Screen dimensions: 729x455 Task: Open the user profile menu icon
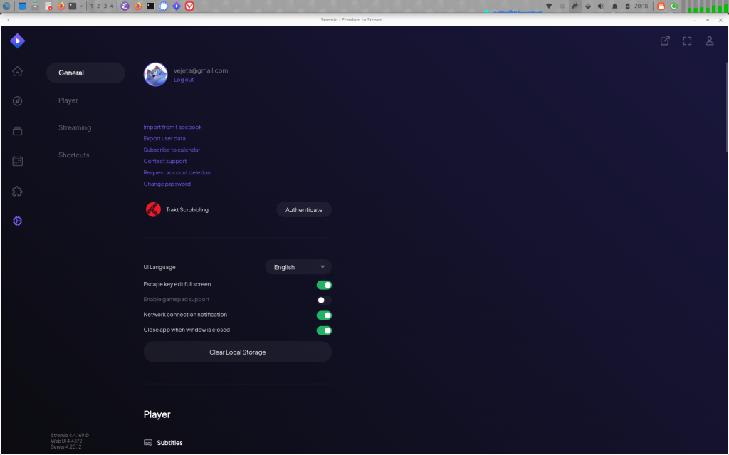[x=709, y=41]
